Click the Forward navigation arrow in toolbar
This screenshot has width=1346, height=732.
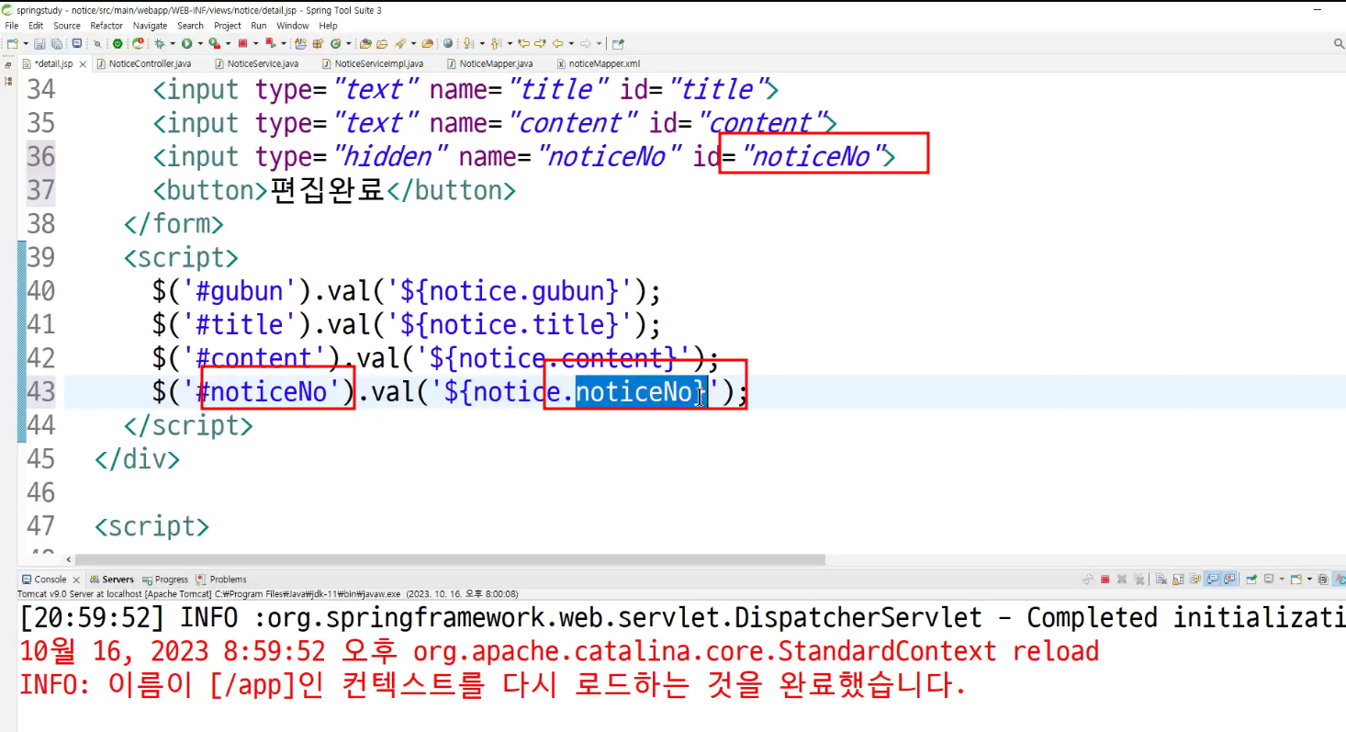click(586, 43)
